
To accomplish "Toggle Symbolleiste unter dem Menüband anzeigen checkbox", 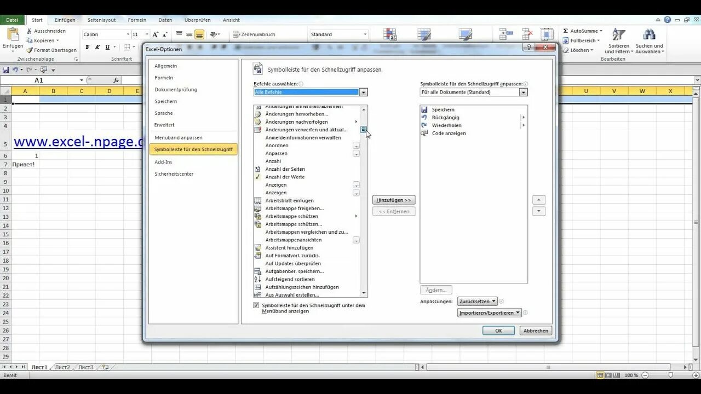I will [x=256, y=305].
